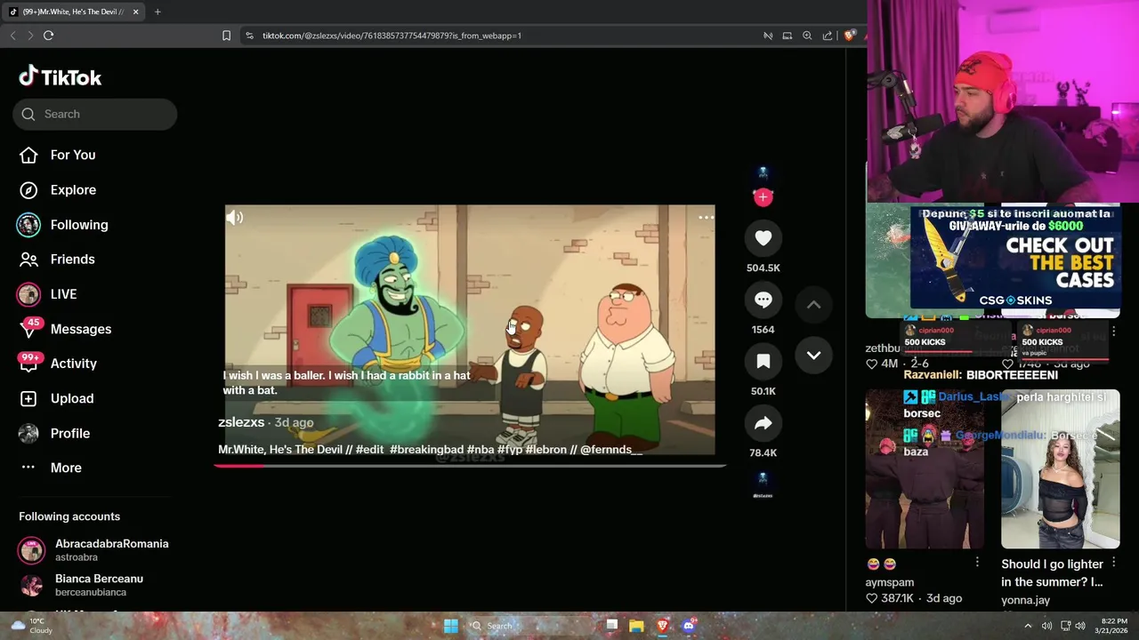Click the #lebron hashtag

(x=545, y=450)
